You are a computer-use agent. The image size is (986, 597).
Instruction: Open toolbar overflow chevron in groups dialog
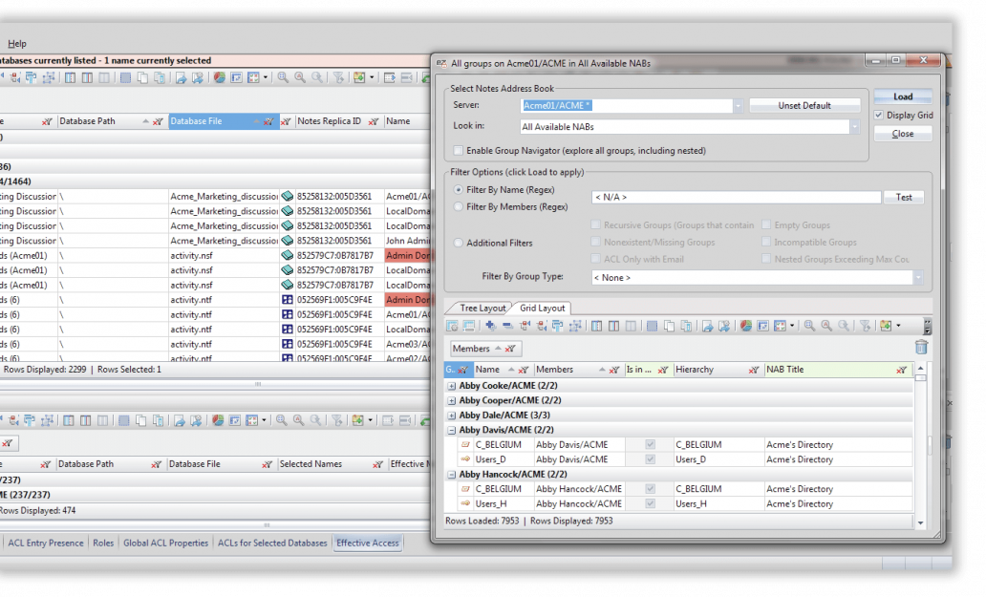927,326
